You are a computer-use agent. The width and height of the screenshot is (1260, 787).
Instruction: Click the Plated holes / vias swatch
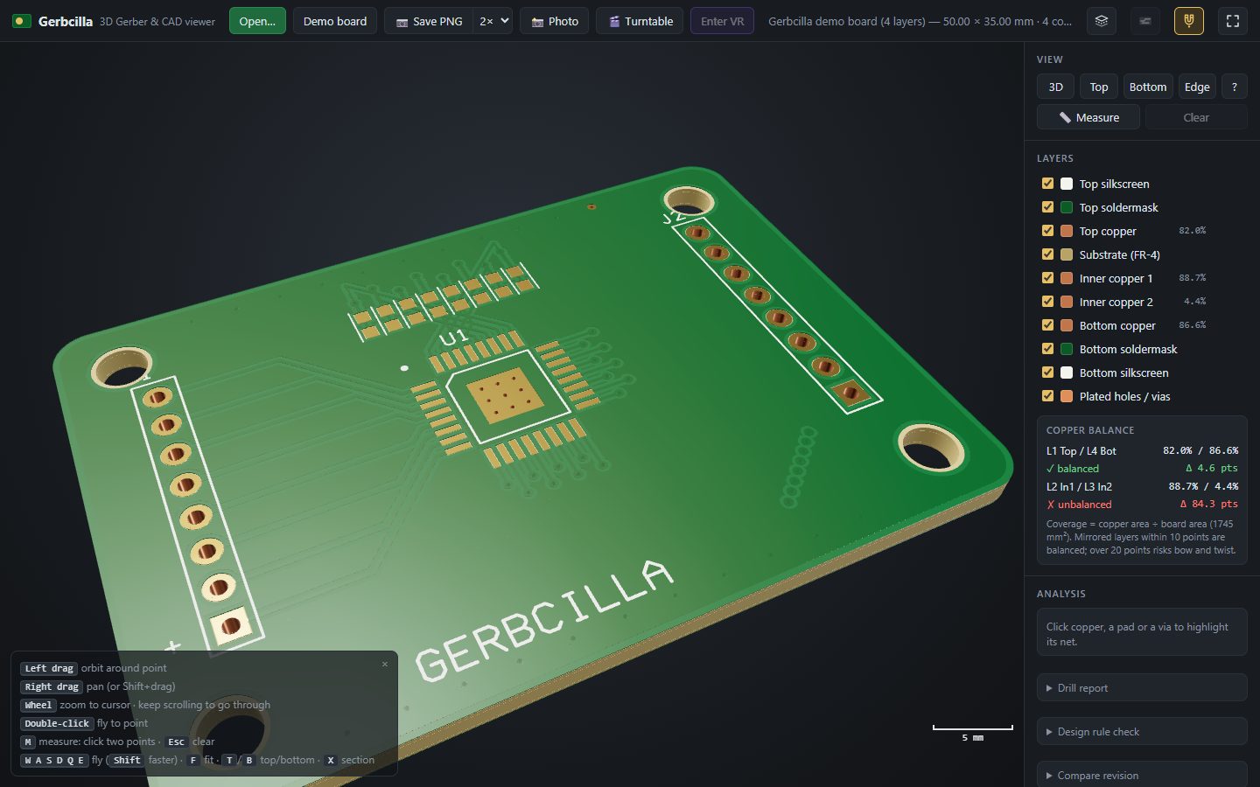[x=1067, y=396]
